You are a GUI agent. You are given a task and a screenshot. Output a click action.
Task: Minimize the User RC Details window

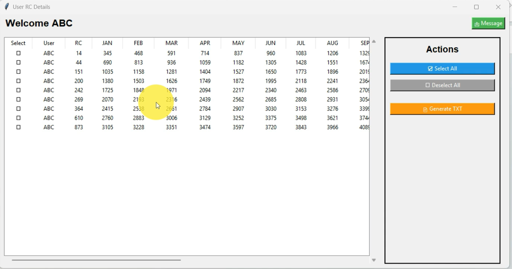click(455, 7)
